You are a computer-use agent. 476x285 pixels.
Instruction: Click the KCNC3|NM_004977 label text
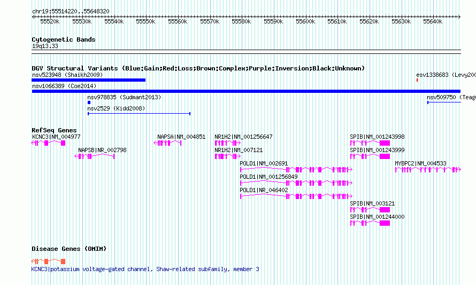56,137
